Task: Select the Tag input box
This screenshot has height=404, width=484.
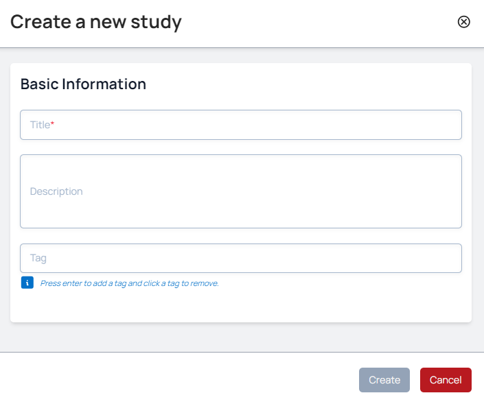Action: click(x=240, y=259)
